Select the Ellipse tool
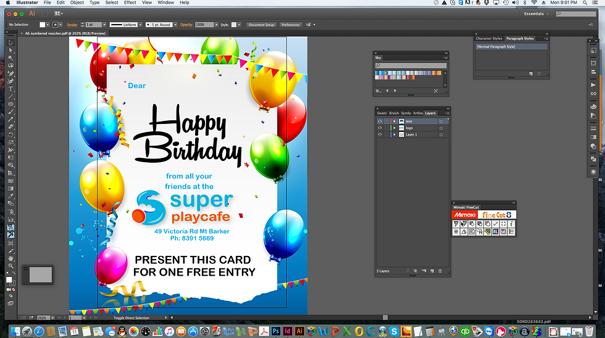 (11, 104)
